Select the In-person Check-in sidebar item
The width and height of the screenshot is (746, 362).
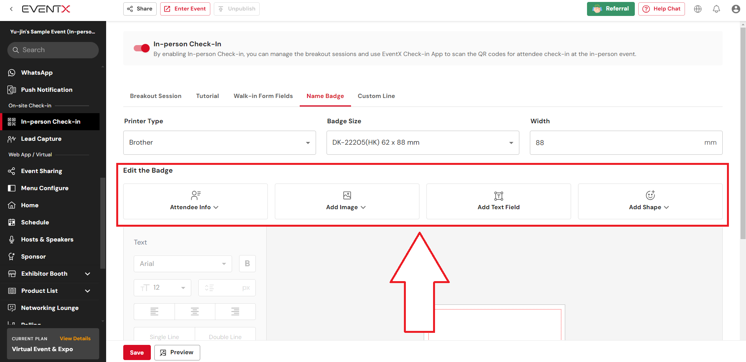[x=51, y=122]
